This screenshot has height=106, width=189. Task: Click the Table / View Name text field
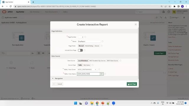(x=89, y=74)
